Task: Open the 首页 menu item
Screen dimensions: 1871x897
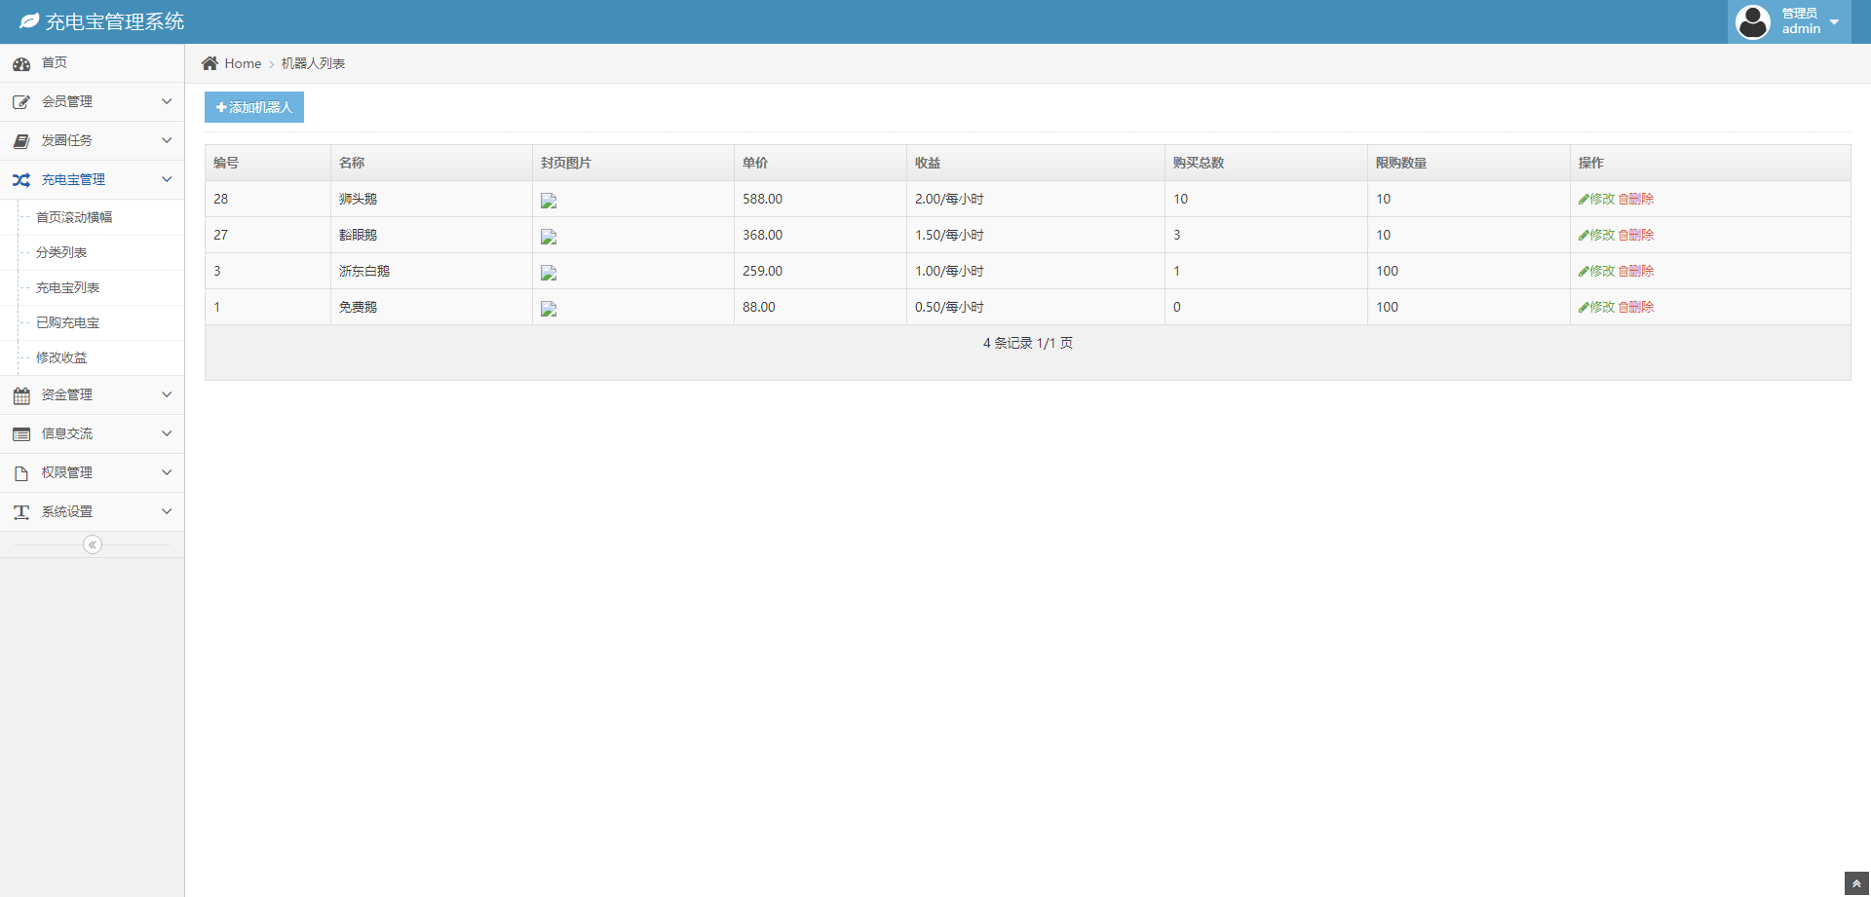Action: tap(92, 63)
